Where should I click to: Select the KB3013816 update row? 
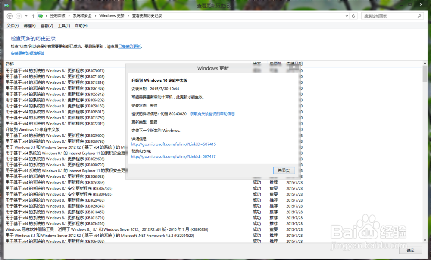click(x=55, y=83)
